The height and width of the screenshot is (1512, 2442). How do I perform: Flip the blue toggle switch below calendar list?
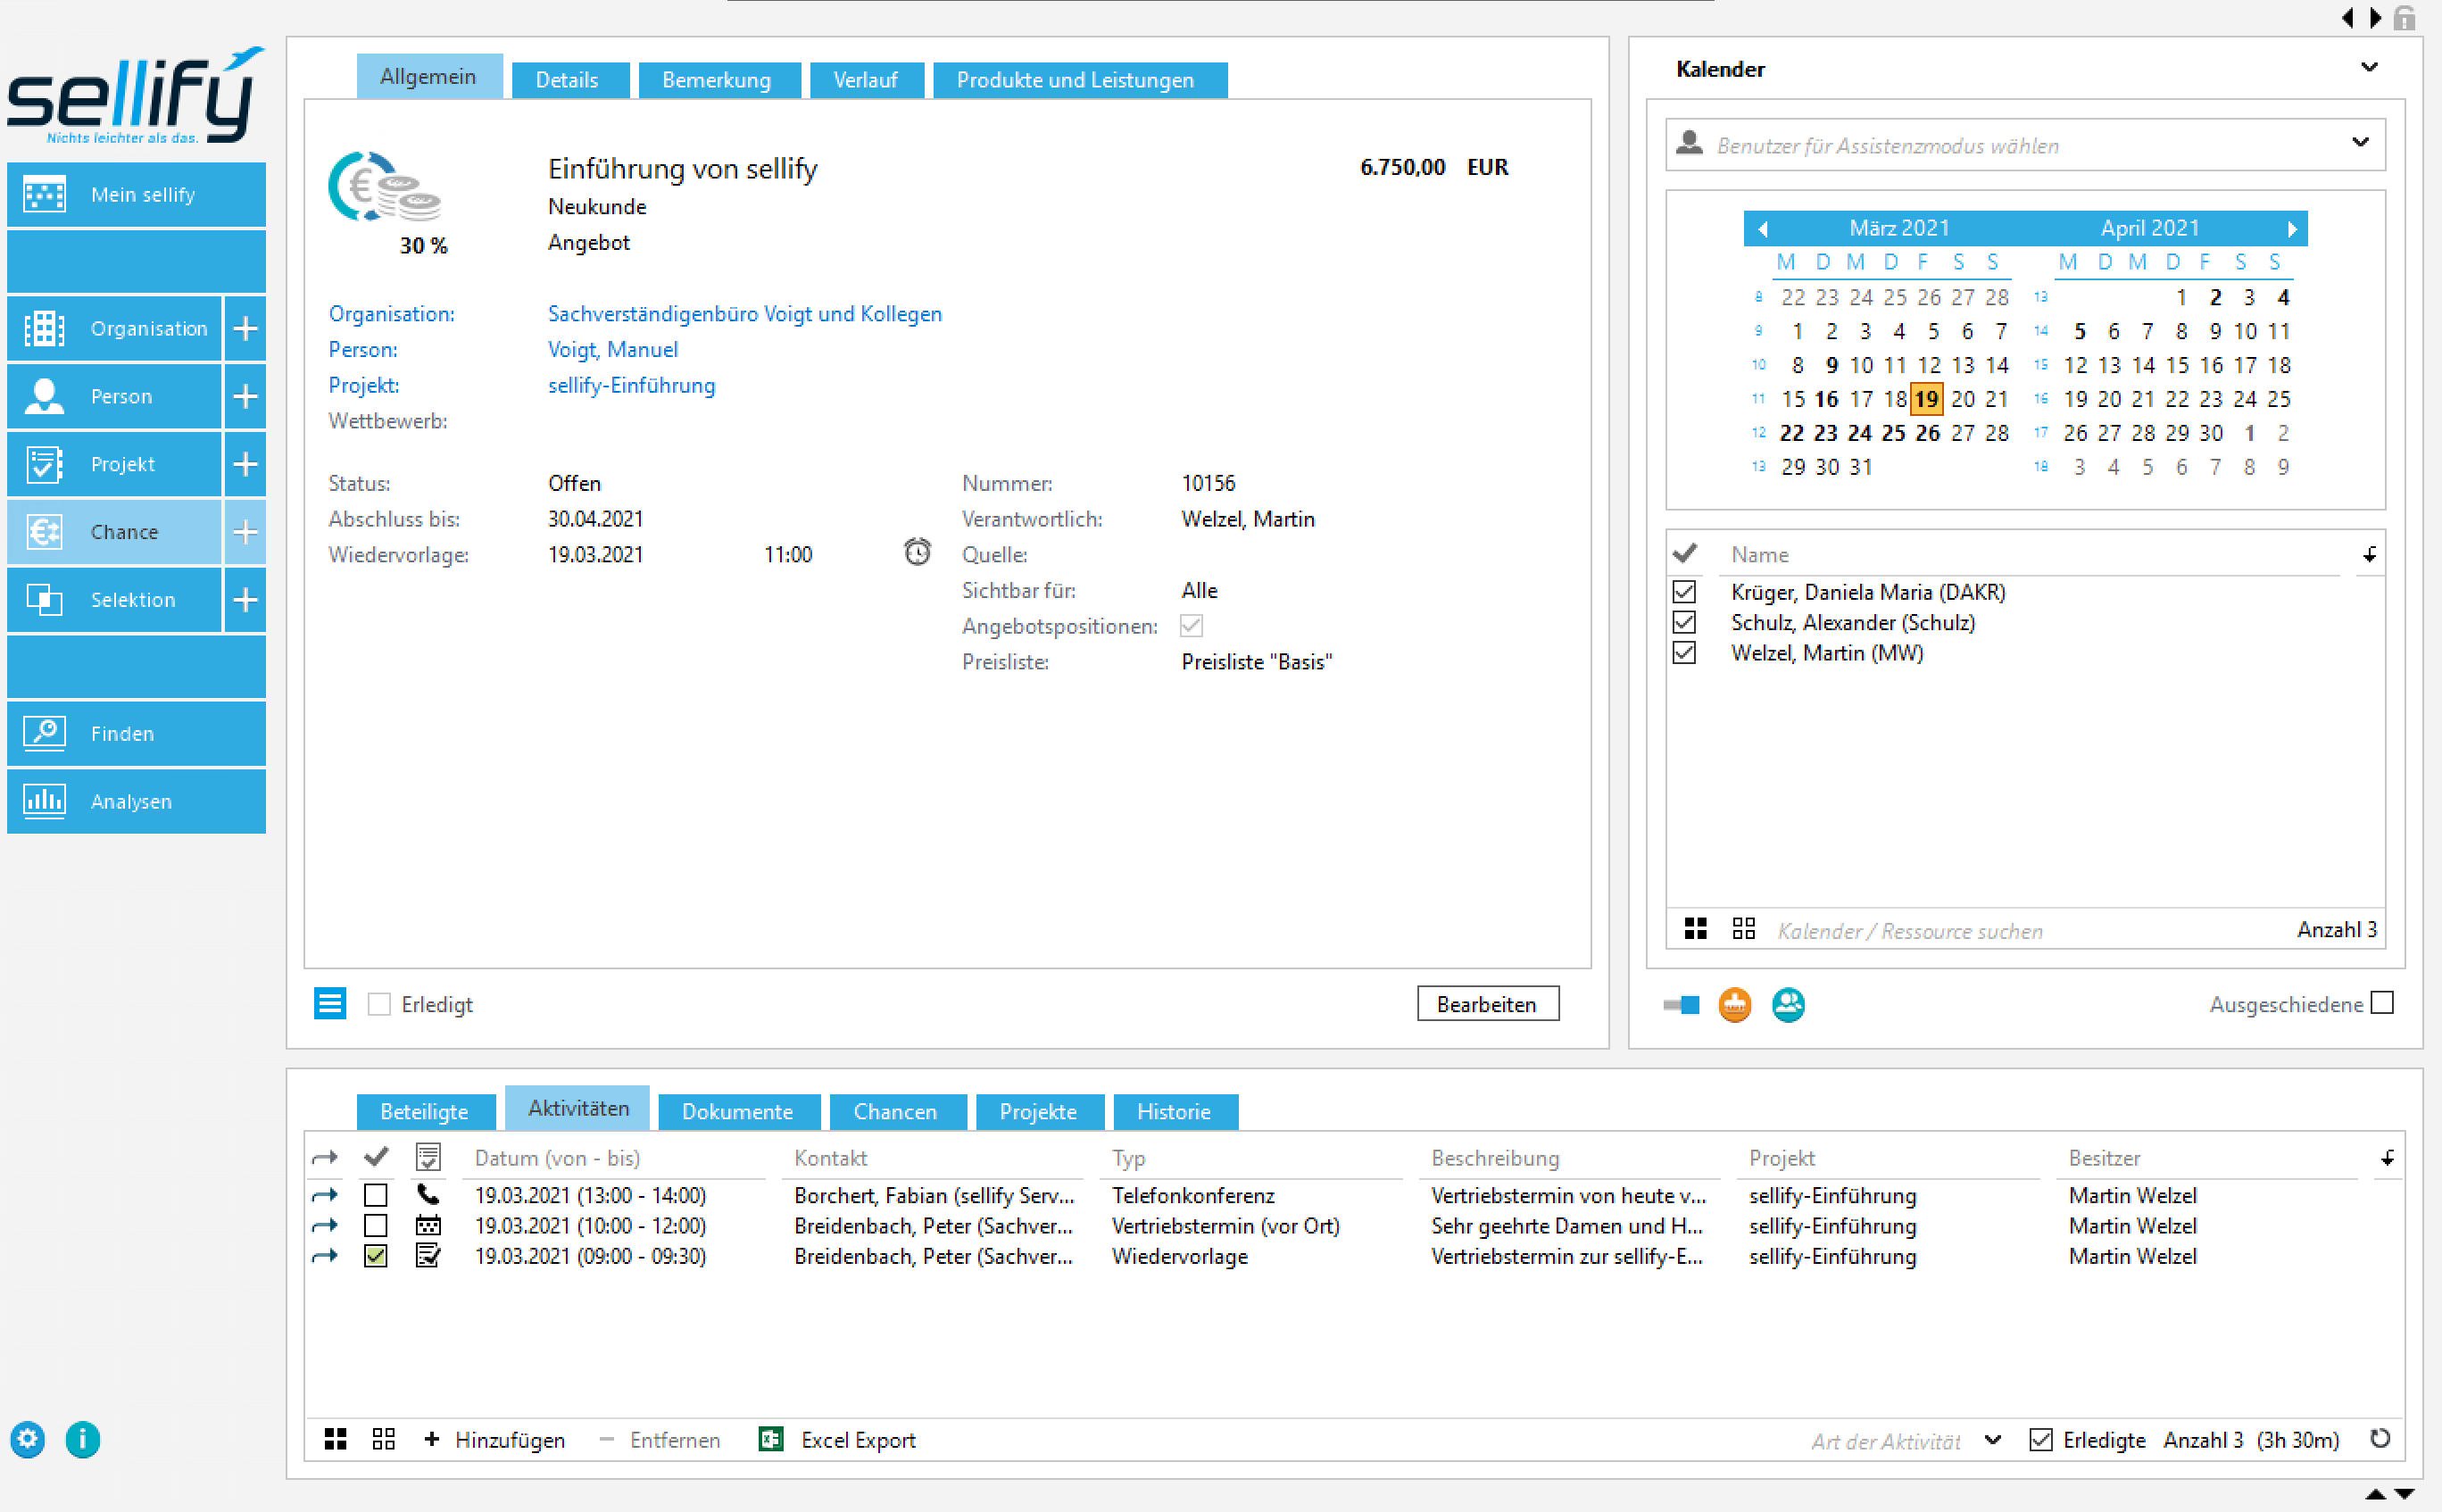pos(1682,1004)
